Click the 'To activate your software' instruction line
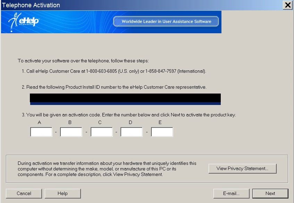This screenshot has width=294, height=203. [x=83, y=61]
